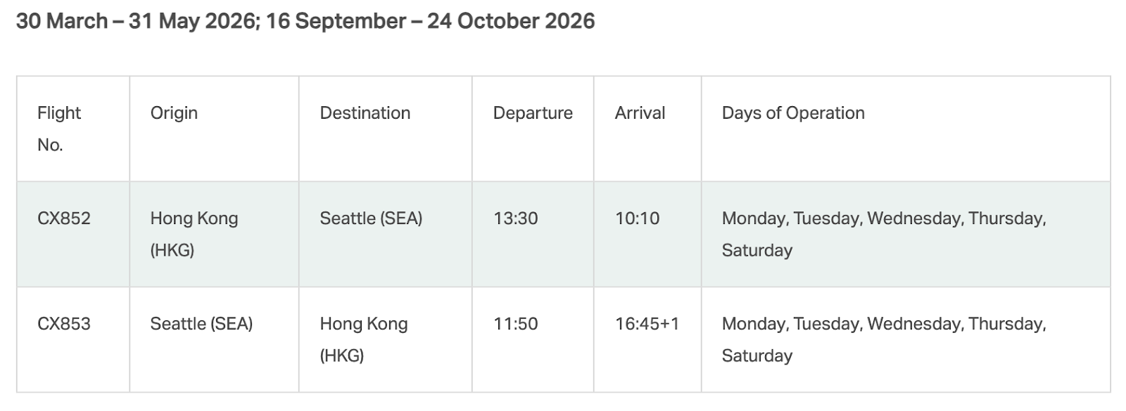
Task: Select the Departure column header
Action: pyautogui.click(x=533, y=113)
